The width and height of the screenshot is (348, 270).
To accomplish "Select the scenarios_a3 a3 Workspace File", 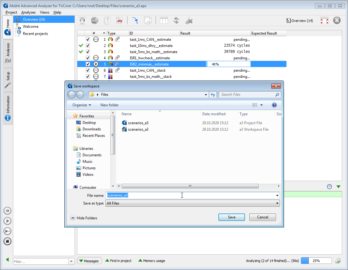I will (x=138, y=129).
